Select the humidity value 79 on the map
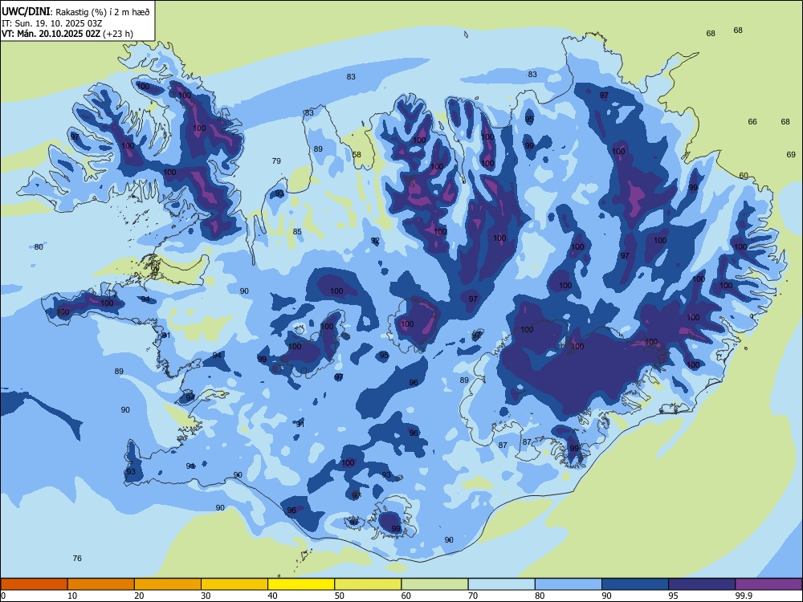This screenshot has width=803, height=602. click(276, 161)
